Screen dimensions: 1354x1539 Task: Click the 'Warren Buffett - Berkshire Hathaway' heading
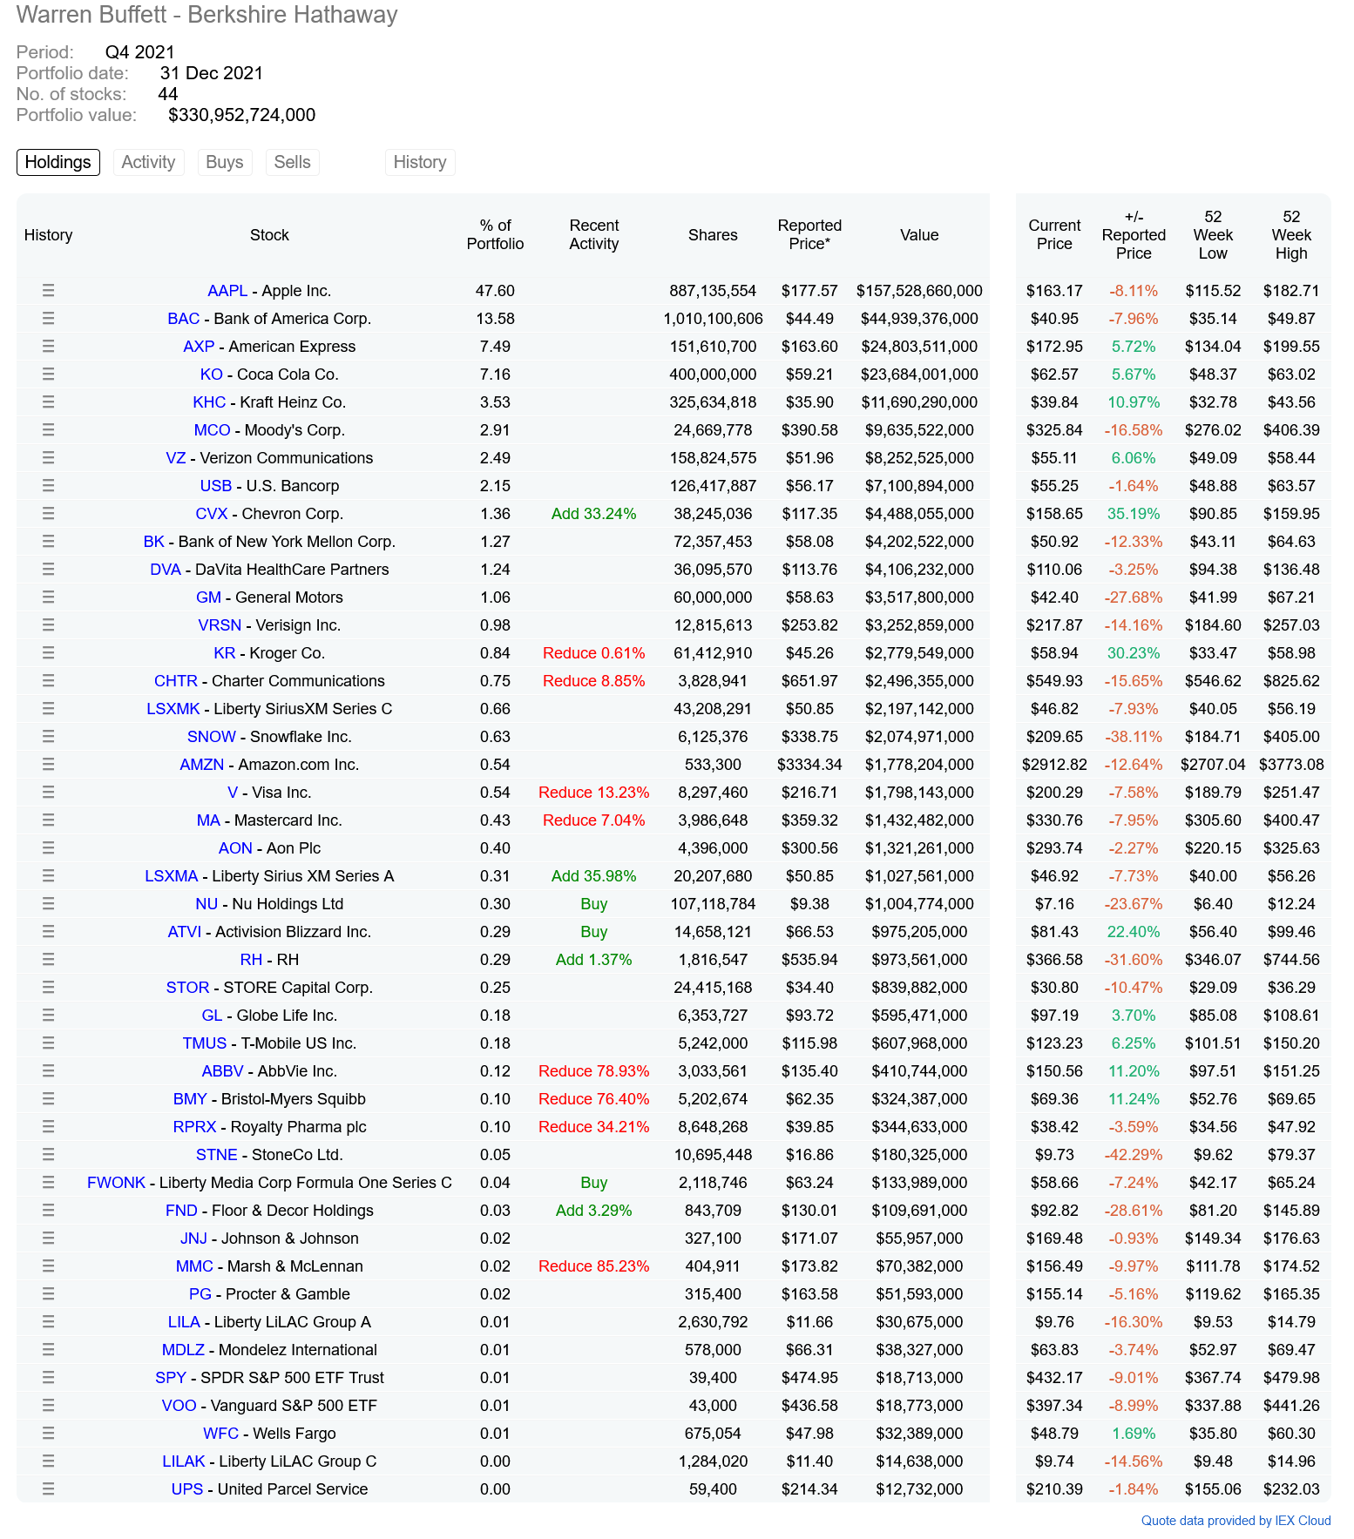(207, 15)
